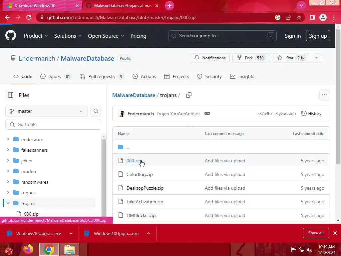Bookmark this page with the star icon
This screenshot has width=341, height=256.
[299, 17]
